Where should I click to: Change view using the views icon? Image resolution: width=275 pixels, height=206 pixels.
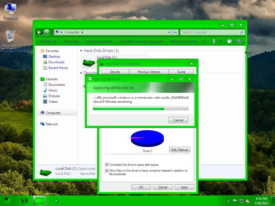tap(214, 41)
